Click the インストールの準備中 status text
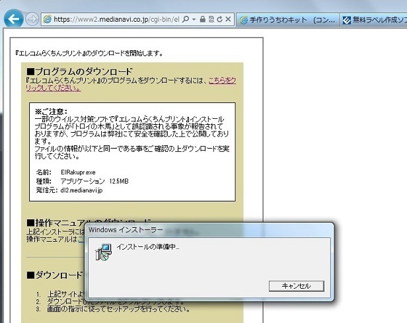Screen dimensions: 407x323 [x=148, y=247]
